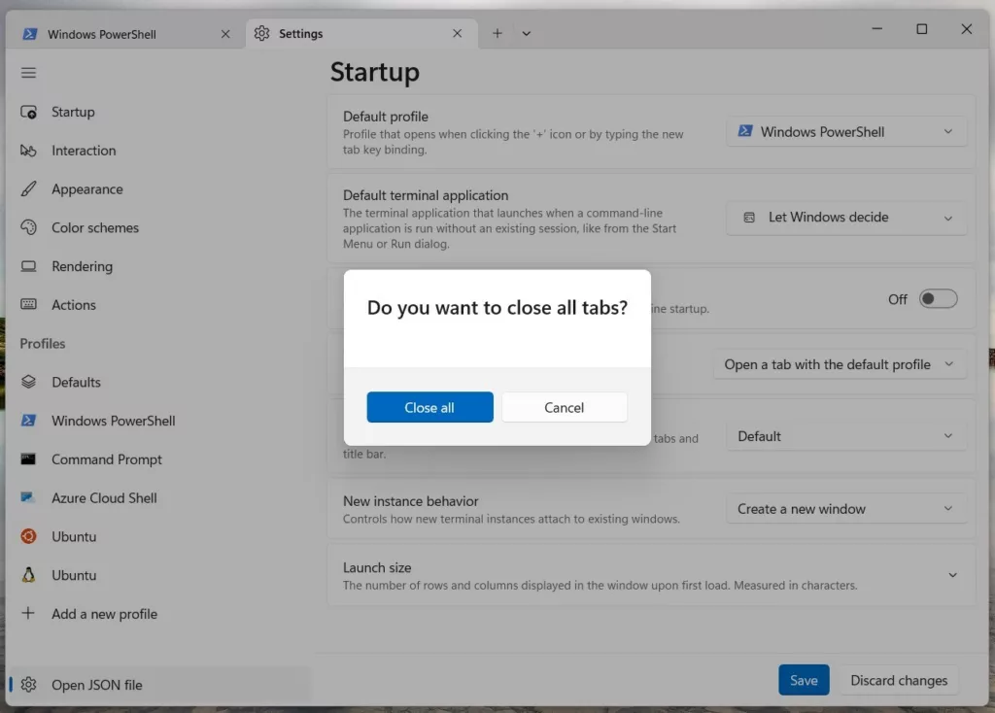This screenshot has height=713, width=995.
Task: Open the 'Open a tab with the default profile' dropdown
Action: click(840, 364)
